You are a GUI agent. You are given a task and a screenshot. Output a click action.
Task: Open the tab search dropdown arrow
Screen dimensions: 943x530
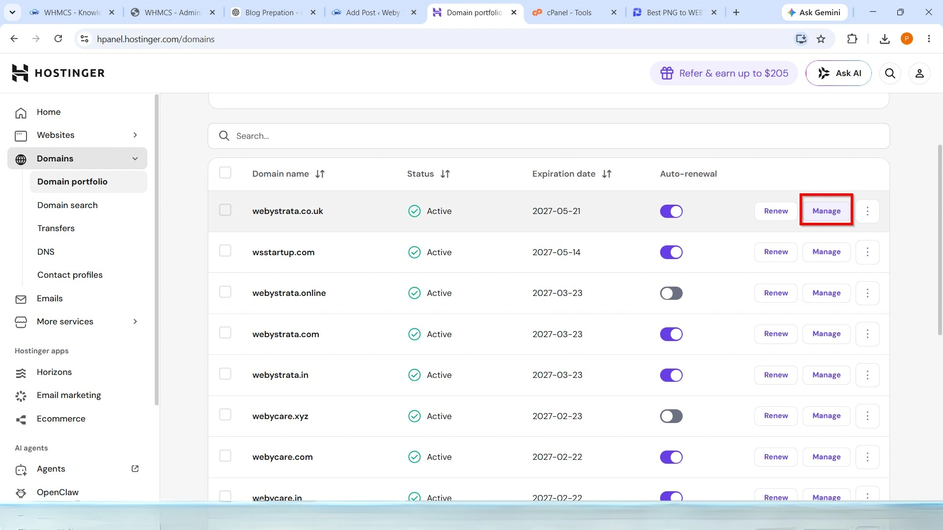[x=12, y=12]
